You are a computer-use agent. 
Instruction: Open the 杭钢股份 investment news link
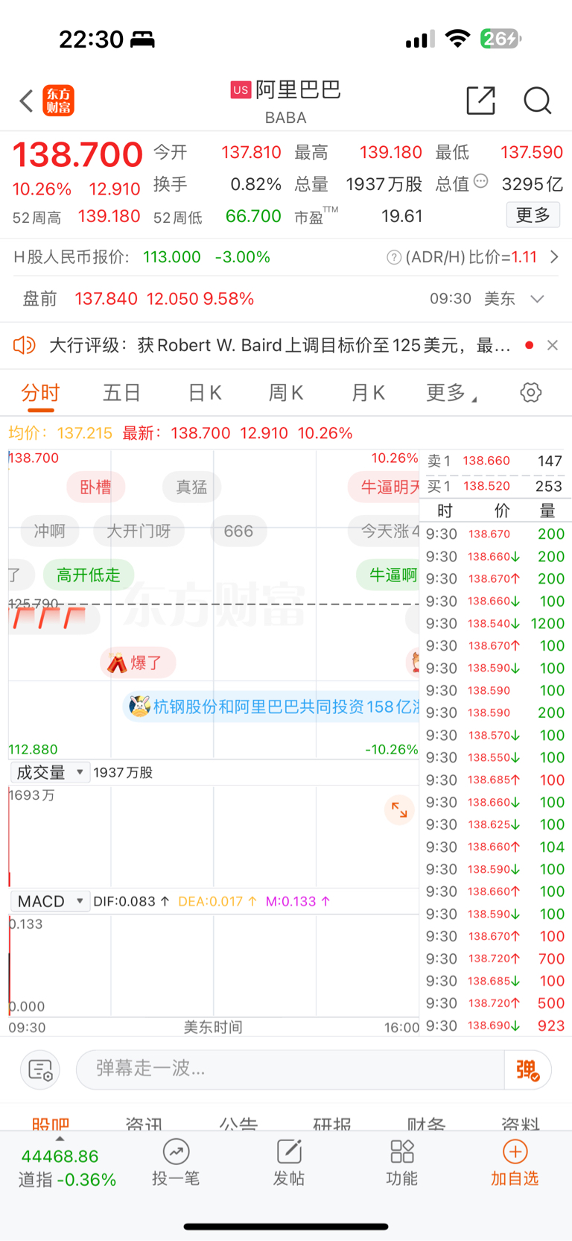pos(272,707)
